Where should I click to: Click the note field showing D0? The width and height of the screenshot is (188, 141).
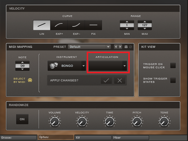tap(22, 66)
